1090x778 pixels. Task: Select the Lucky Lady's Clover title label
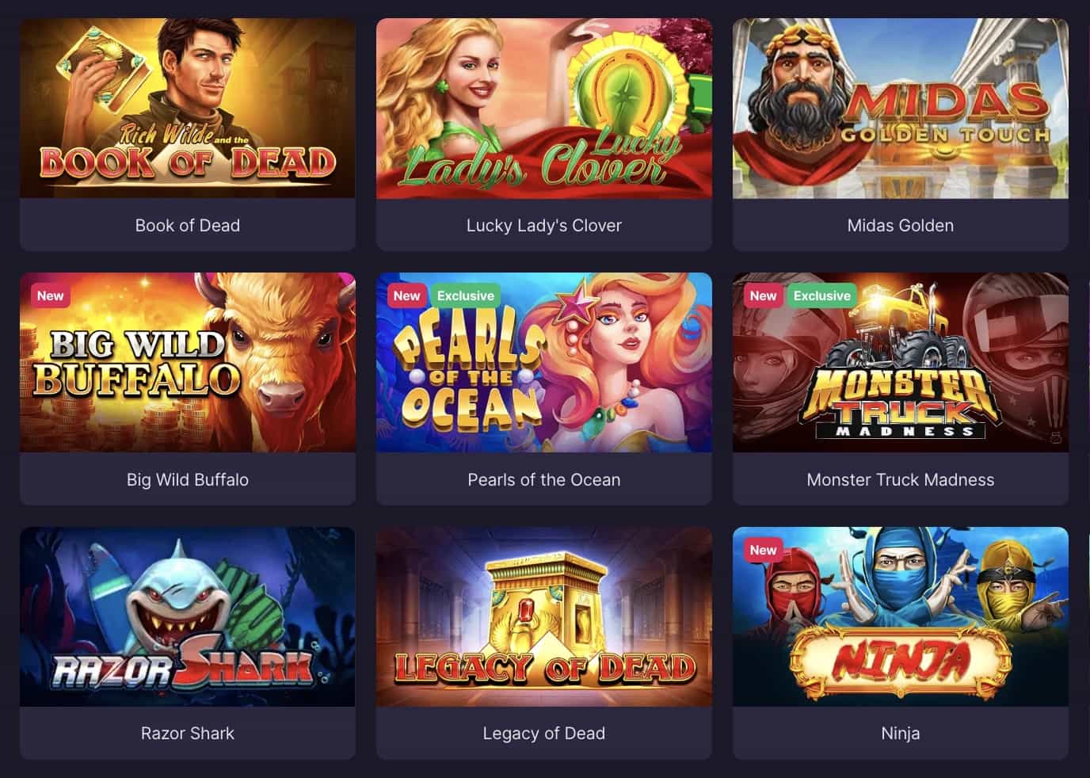pos(544,225)
